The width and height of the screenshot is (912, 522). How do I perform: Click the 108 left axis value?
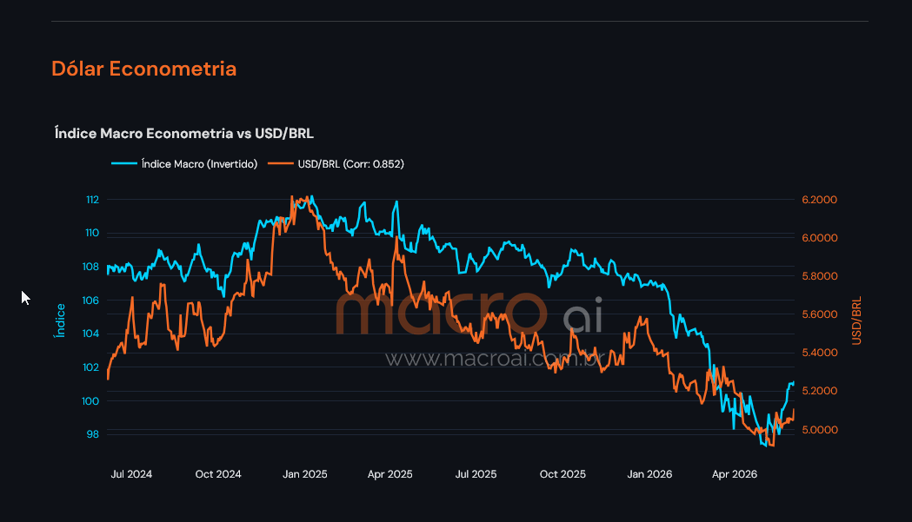tap(90, 267)
